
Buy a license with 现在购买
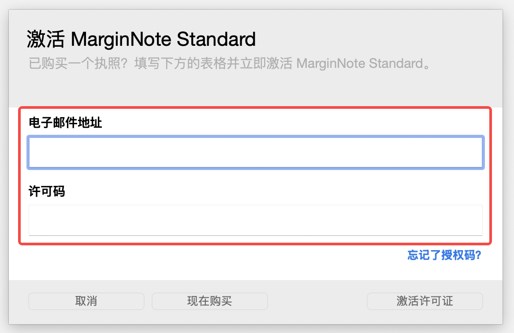210,301
